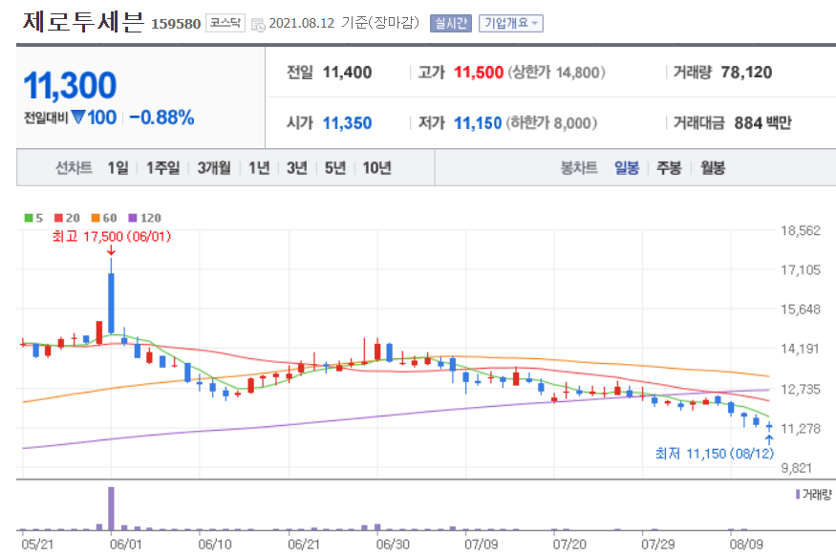
Task: Click the current price 11,300
Action: [70, 85]
